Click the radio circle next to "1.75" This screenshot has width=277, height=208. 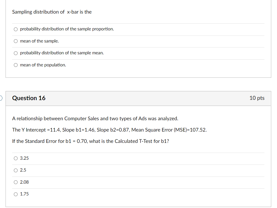(16, 194)
